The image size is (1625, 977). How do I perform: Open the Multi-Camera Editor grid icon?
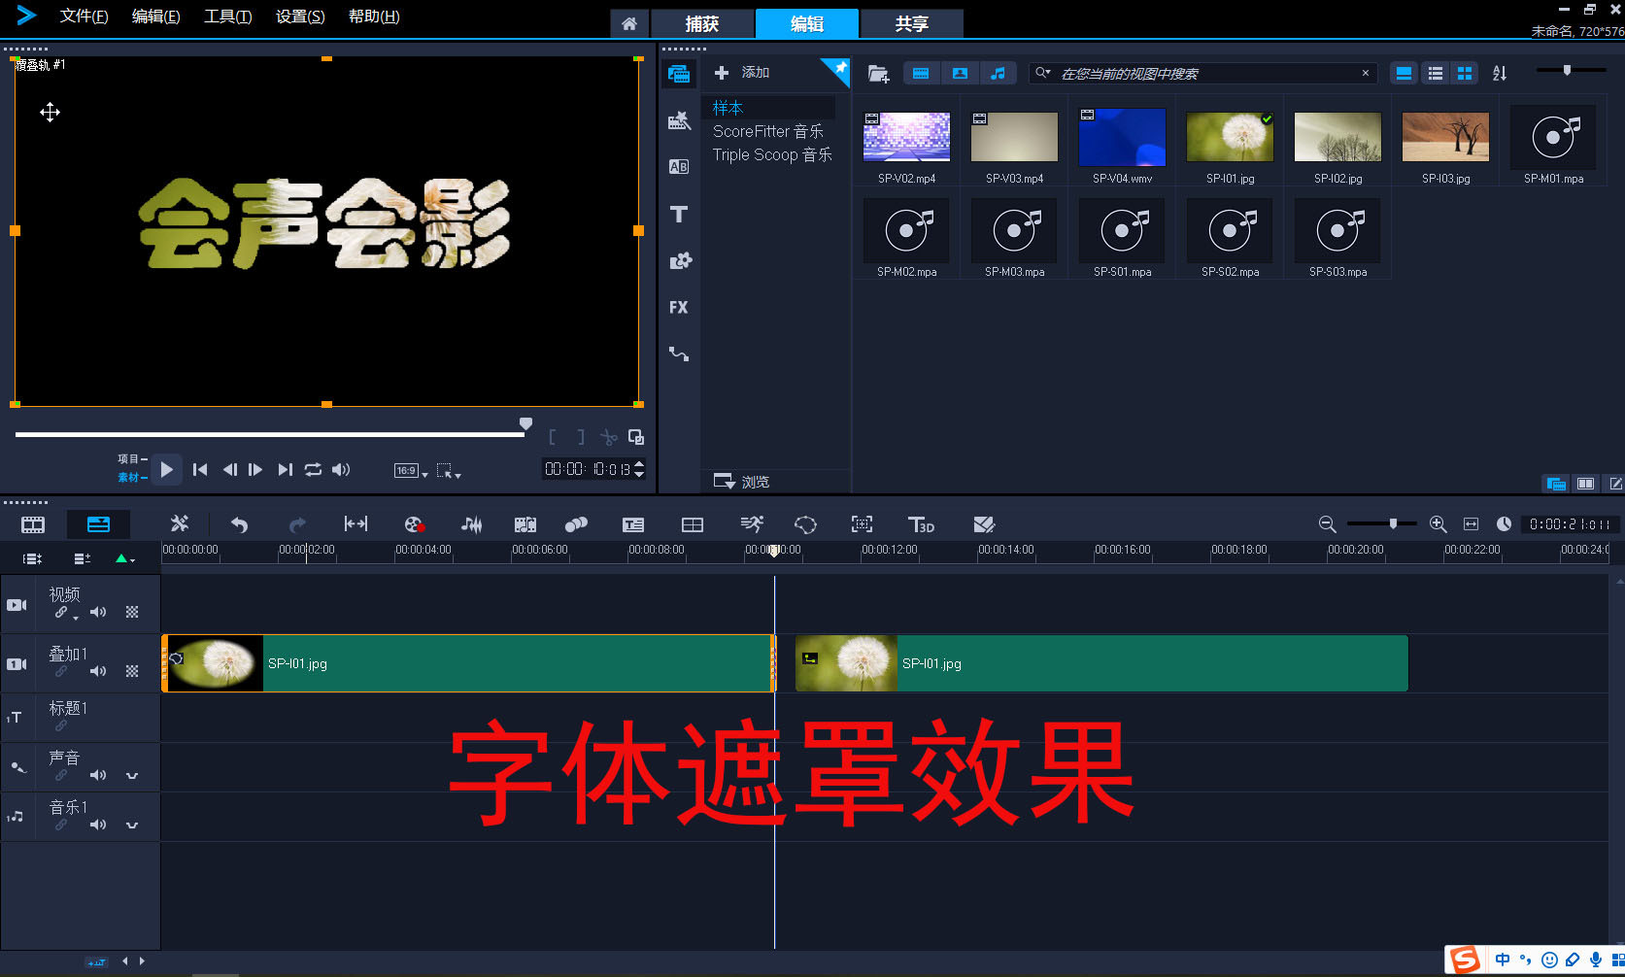[x=693, y=524]
